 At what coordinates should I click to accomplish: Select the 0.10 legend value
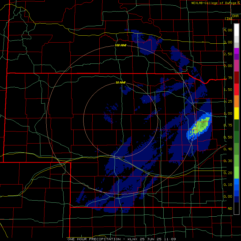[x=228, y=185]
